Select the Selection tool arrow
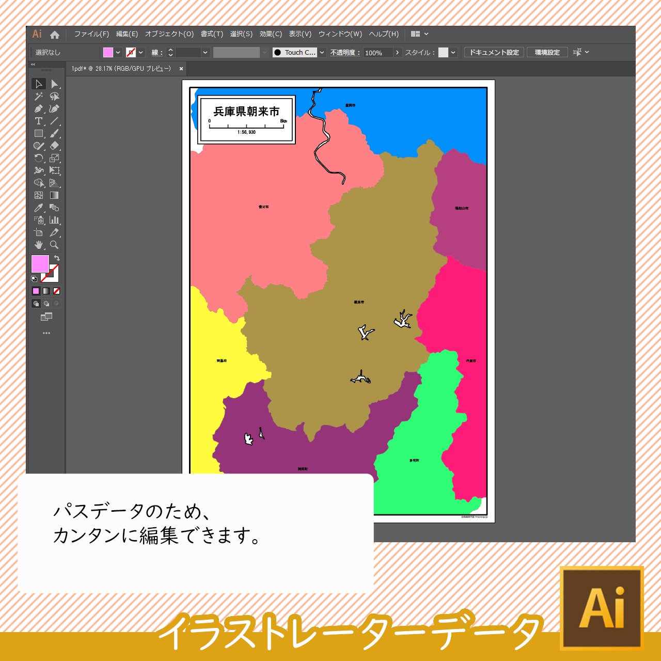Screen dimensions: 661x661 pyautogui.click(x=39, y=84)
